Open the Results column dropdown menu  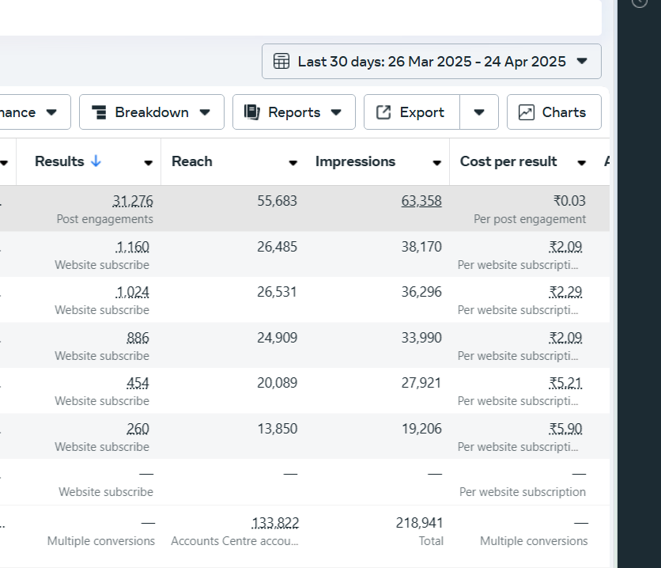click(148, 163)
